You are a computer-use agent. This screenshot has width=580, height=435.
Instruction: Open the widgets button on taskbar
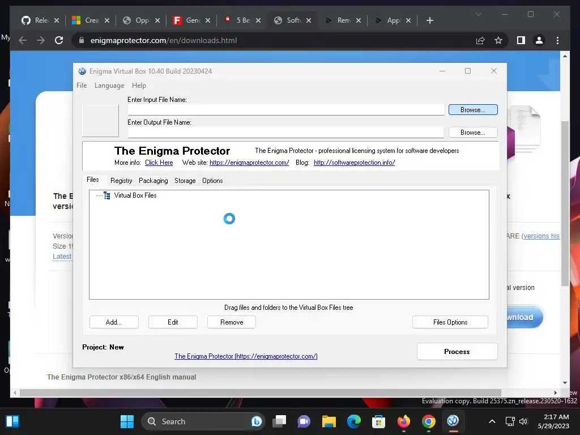12,421
